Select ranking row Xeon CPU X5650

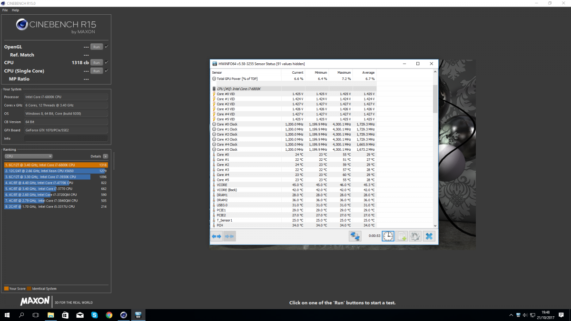click(56, 171)
